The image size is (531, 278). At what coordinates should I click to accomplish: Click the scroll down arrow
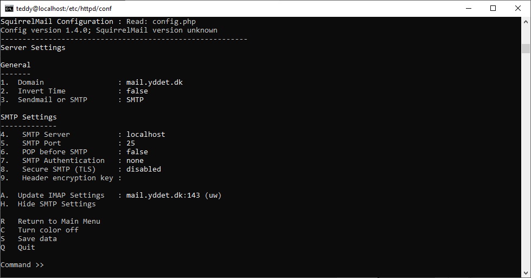(x=526, y=273)
